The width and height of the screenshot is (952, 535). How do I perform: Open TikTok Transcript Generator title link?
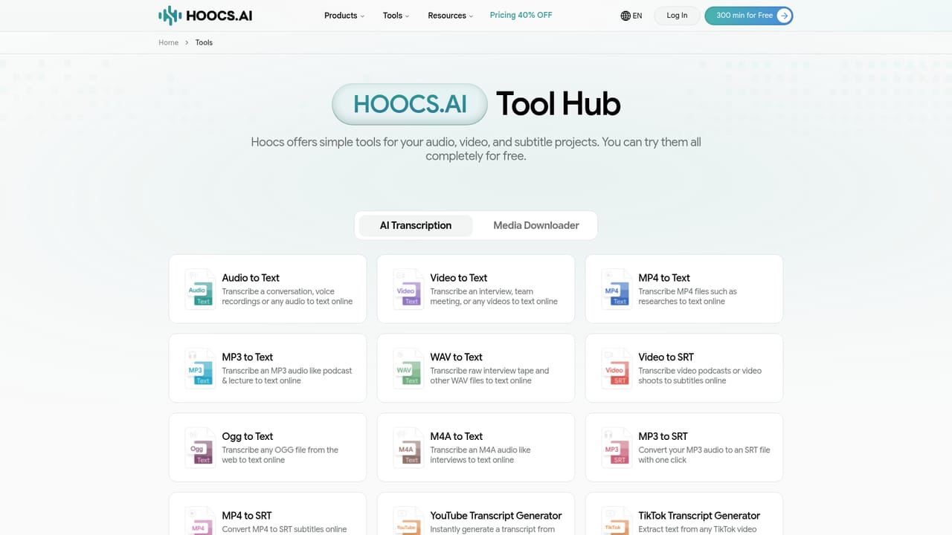[699, 516]
